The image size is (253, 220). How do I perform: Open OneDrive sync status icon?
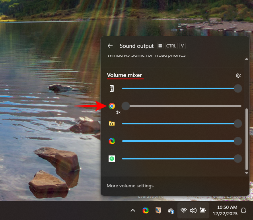point(171,210)
